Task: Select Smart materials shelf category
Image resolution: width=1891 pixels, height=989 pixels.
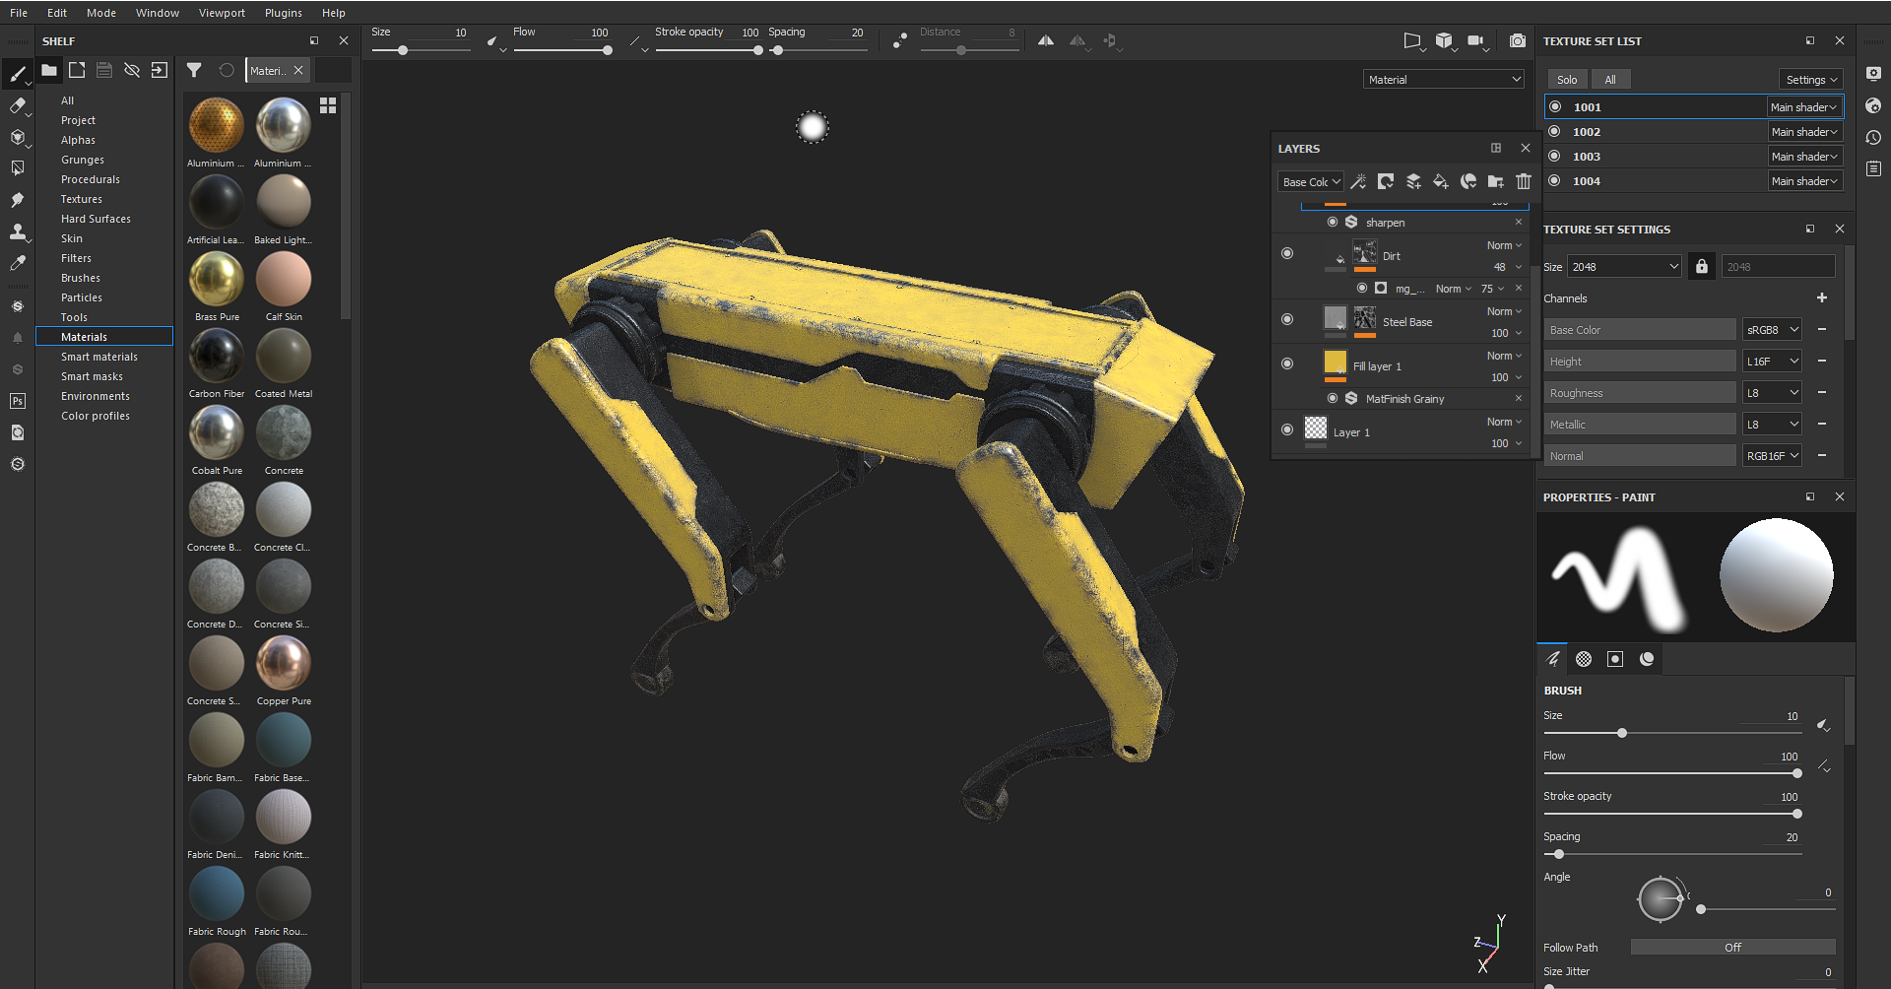Action: tap(99, 357)
